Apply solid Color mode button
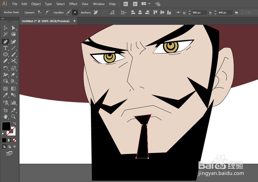The height and width of the screenshot is (182, 258). click(4, 140)
